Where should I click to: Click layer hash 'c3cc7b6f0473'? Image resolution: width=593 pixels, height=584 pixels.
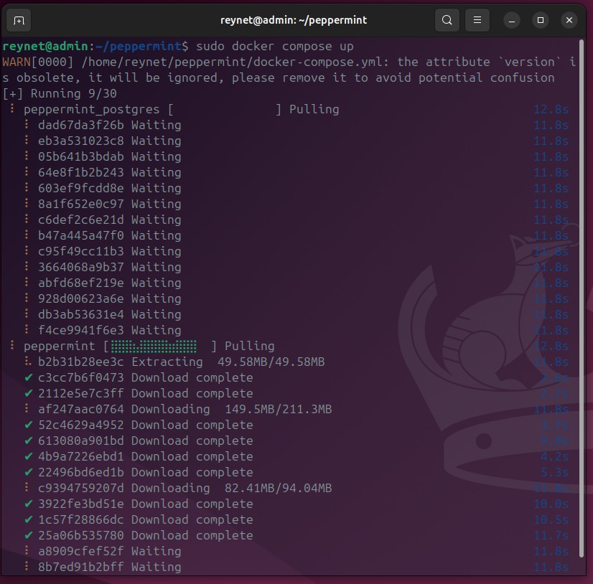tap(81, 377)
